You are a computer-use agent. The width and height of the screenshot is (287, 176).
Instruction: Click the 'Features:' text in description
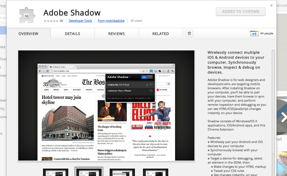click(214, 138)
